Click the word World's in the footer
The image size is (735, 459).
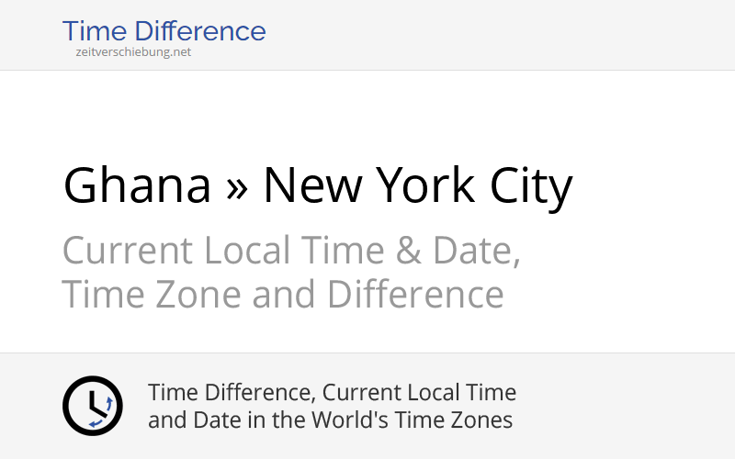(341, 420)
